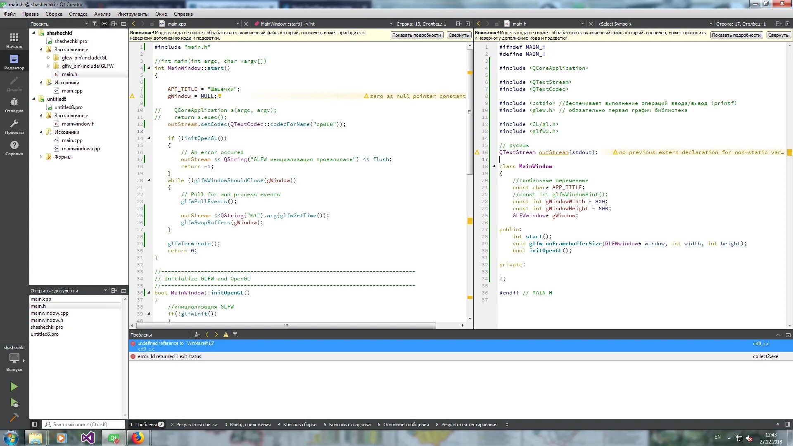This screenshot has width=793, height=446.
Task: Click Показать подробности in left editor
Action: coord(416,36)
